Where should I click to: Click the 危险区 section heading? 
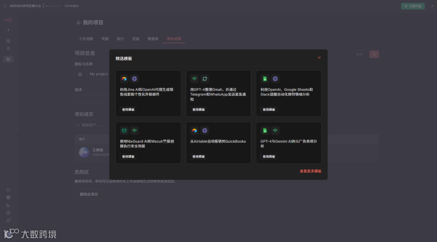point(82,172)
